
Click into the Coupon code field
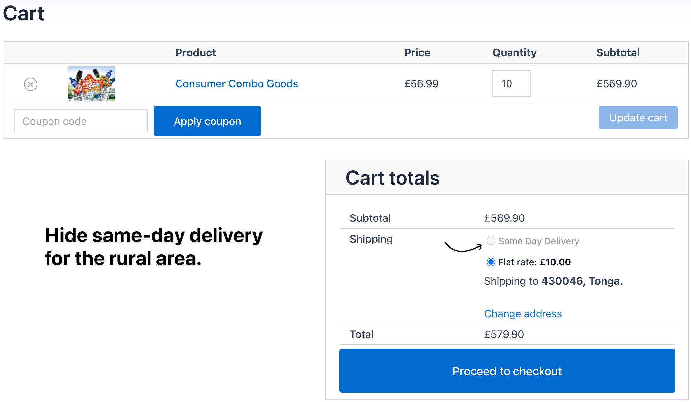pyautogui.click(x=81, y=121)
